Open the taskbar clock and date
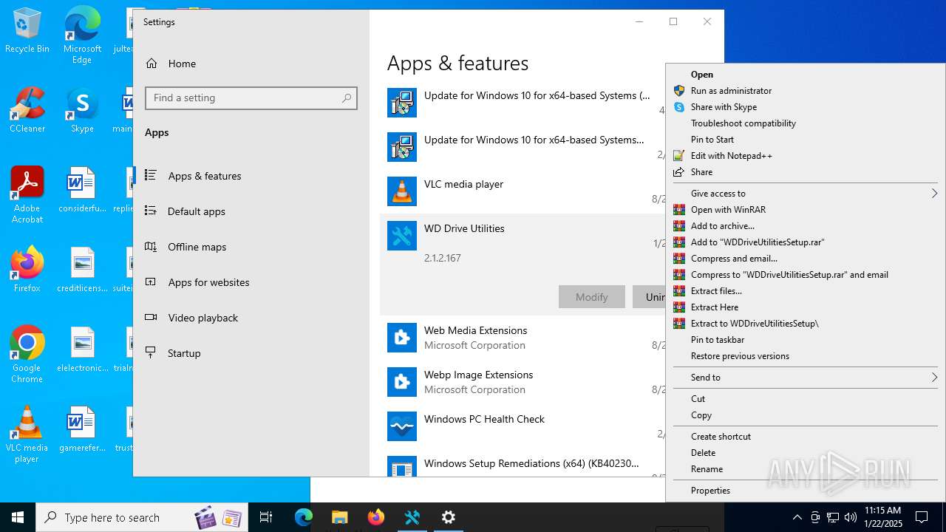946x532 pixels. click(x=882, y=517)
